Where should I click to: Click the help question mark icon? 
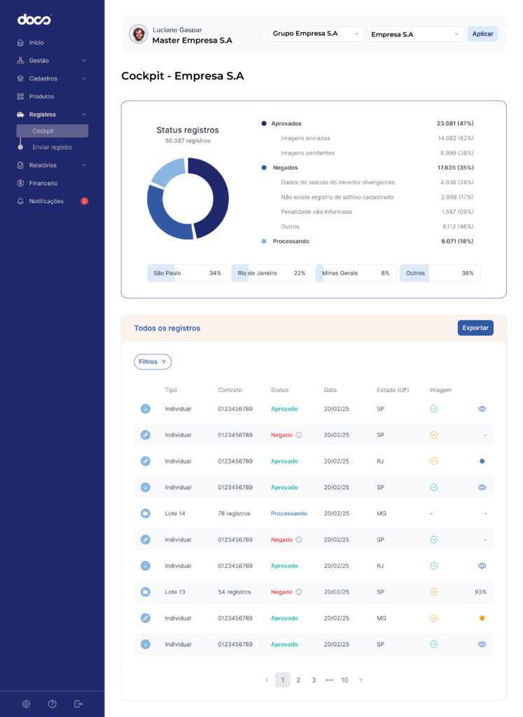point(52,704)
